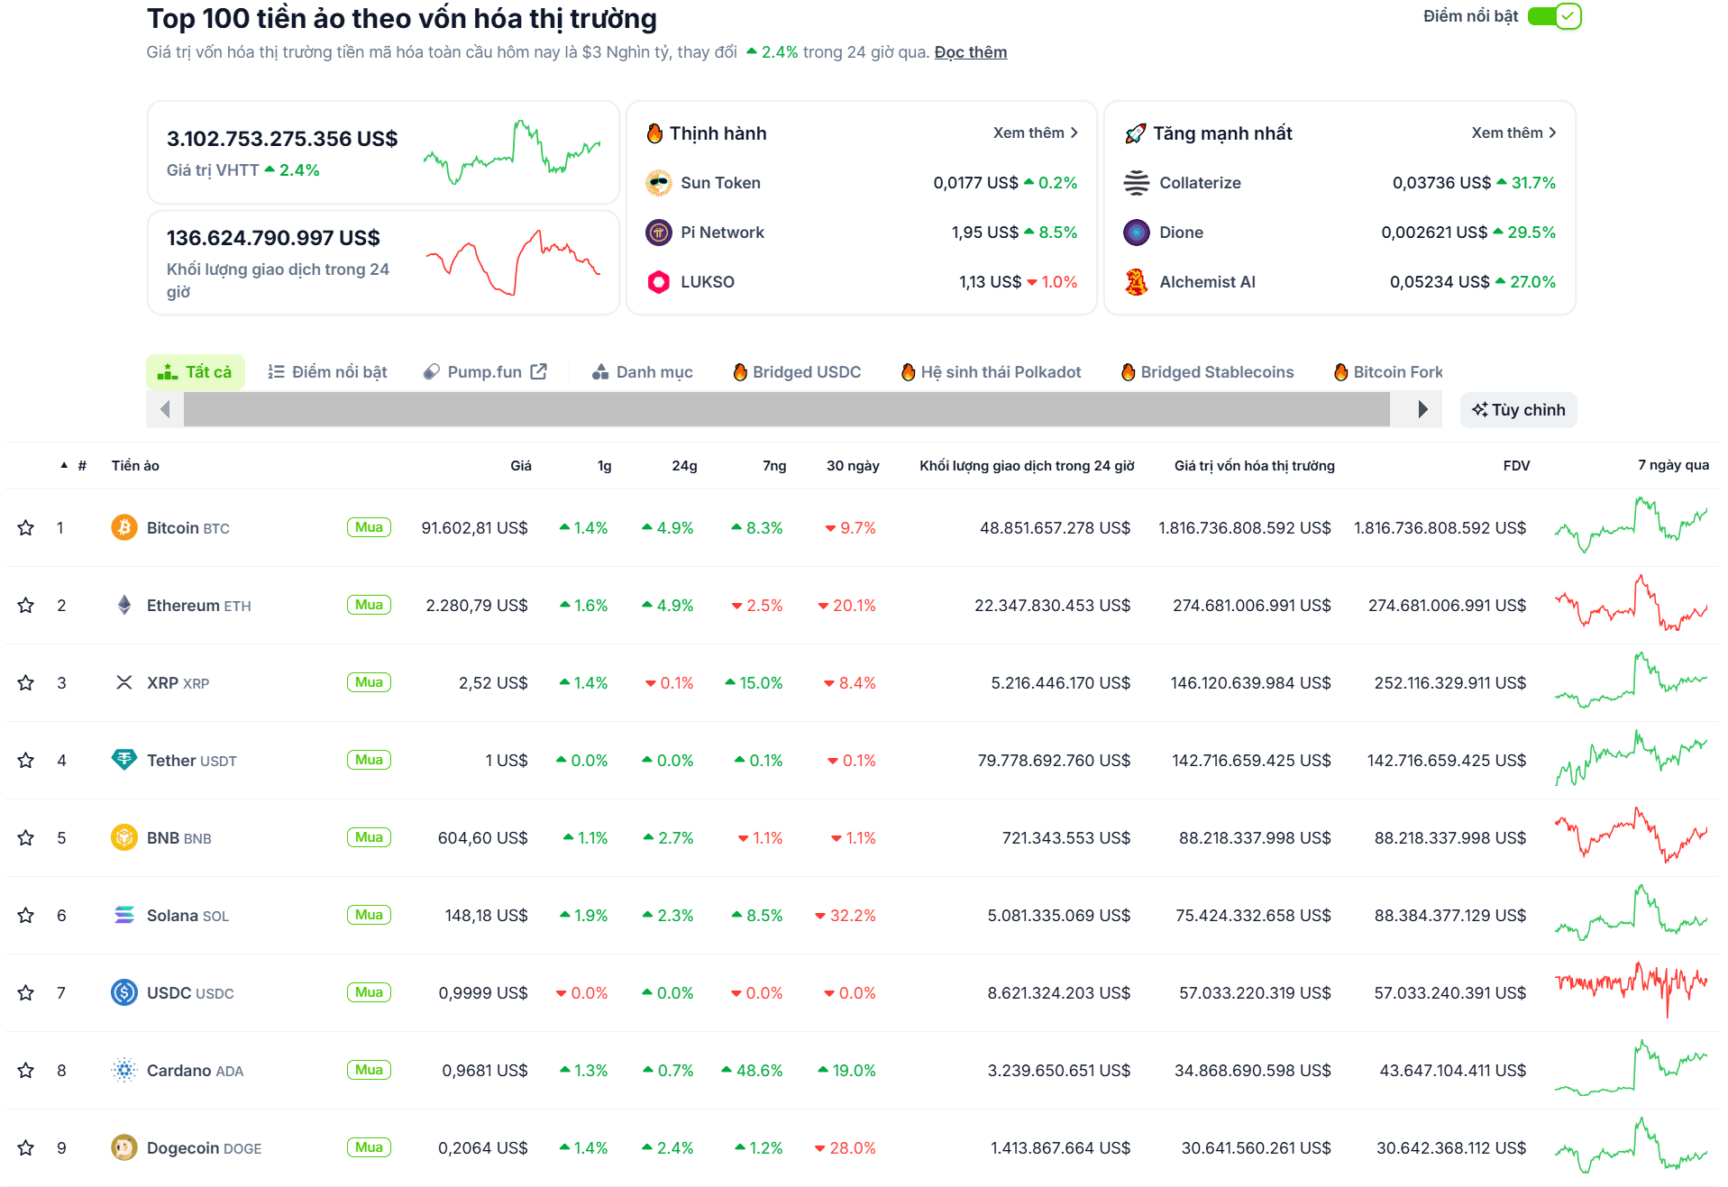Open Bitcoin 7-day sparkline chart
This screenshot has width=1728, height=1187.
(1631, 525)
